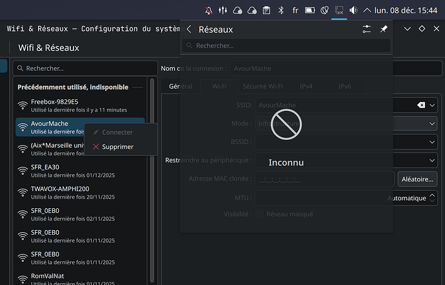Open network settings via the configure sliders icon
The image size is (445, 285).
coord(367,29)
